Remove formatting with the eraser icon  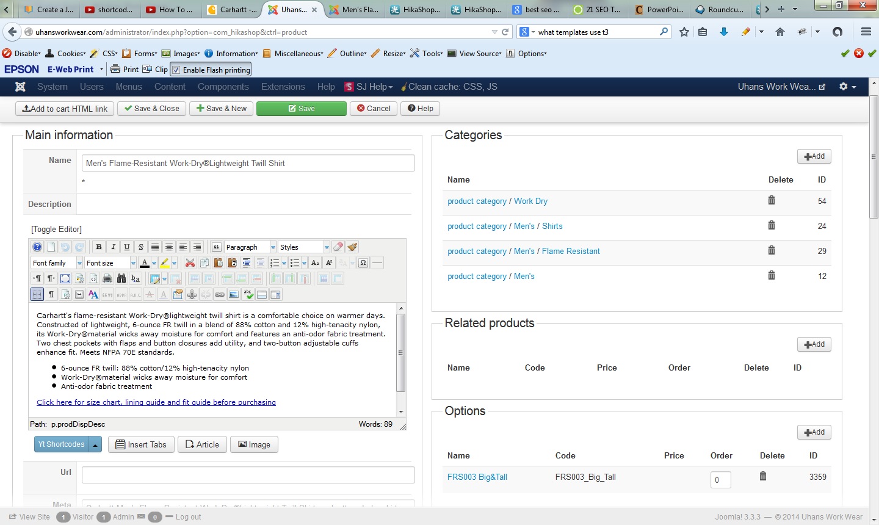[x=338, y=247]
